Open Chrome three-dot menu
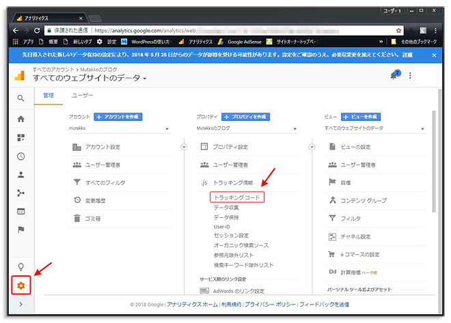The width and height of the screenshot is (451, 323). tap(435, 31)
